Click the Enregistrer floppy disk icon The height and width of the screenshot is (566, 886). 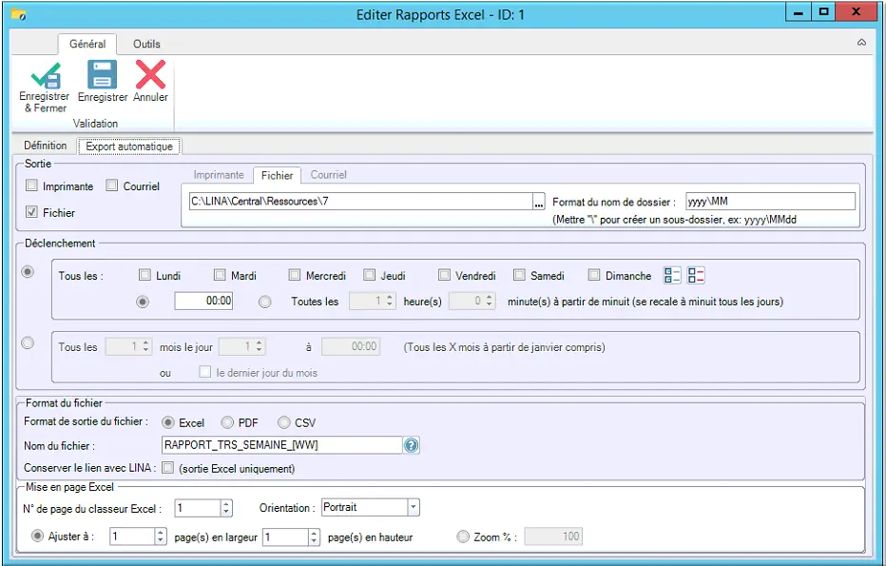[102, 75]
